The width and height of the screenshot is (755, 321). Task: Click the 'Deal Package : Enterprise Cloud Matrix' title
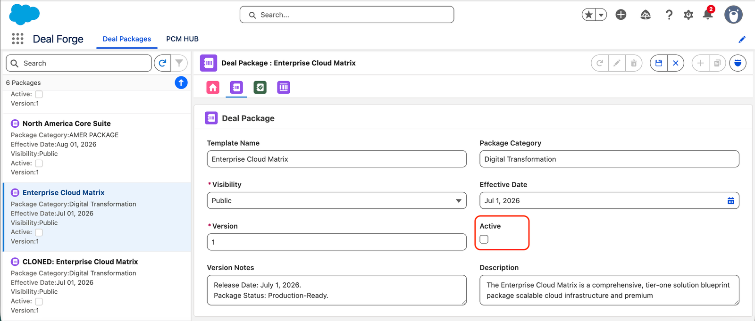pyautogui.click(x=288, y=63)
